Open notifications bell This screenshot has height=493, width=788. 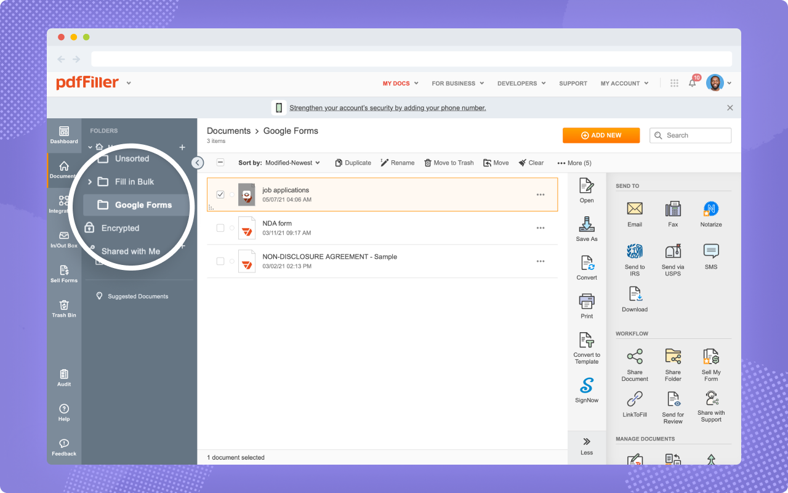(x=693, y=83)
